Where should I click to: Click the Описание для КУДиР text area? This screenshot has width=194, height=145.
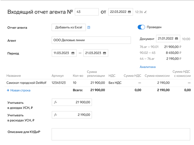coord(121,134)
